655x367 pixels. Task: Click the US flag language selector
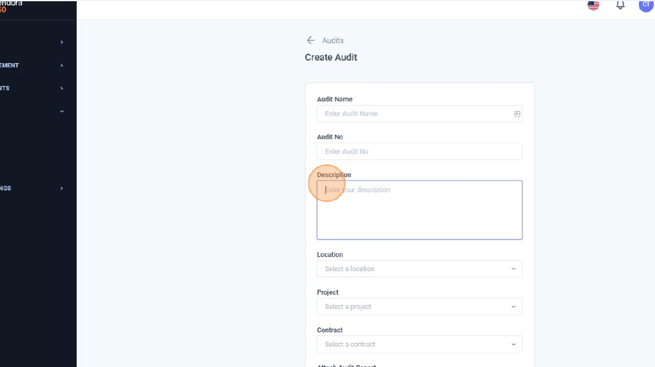[593, 5]
